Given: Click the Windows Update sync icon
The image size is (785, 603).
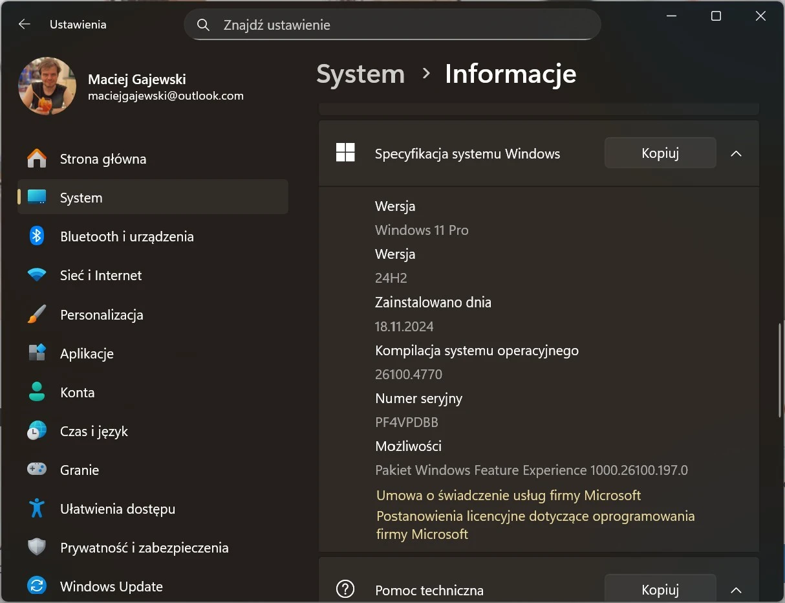Looking at the screenshot, I should 37,586.
